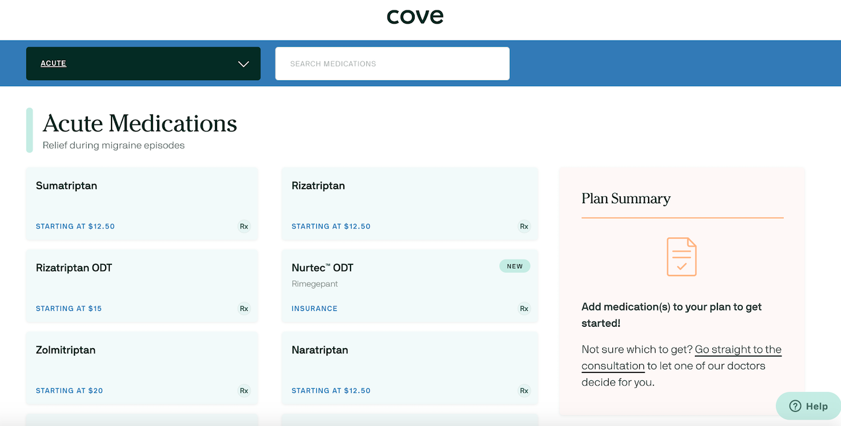Focus the Search Medications field
This screenshot has width=841, height=426.
click(x=392, y=63)
